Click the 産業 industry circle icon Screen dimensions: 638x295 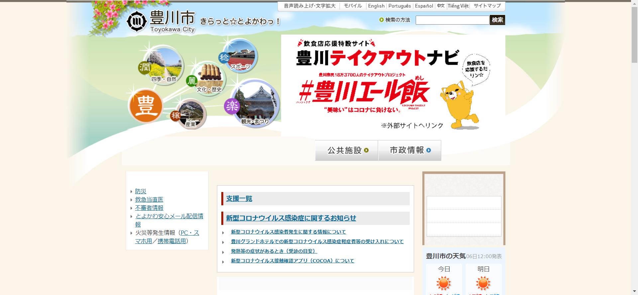tap(190, 115)
